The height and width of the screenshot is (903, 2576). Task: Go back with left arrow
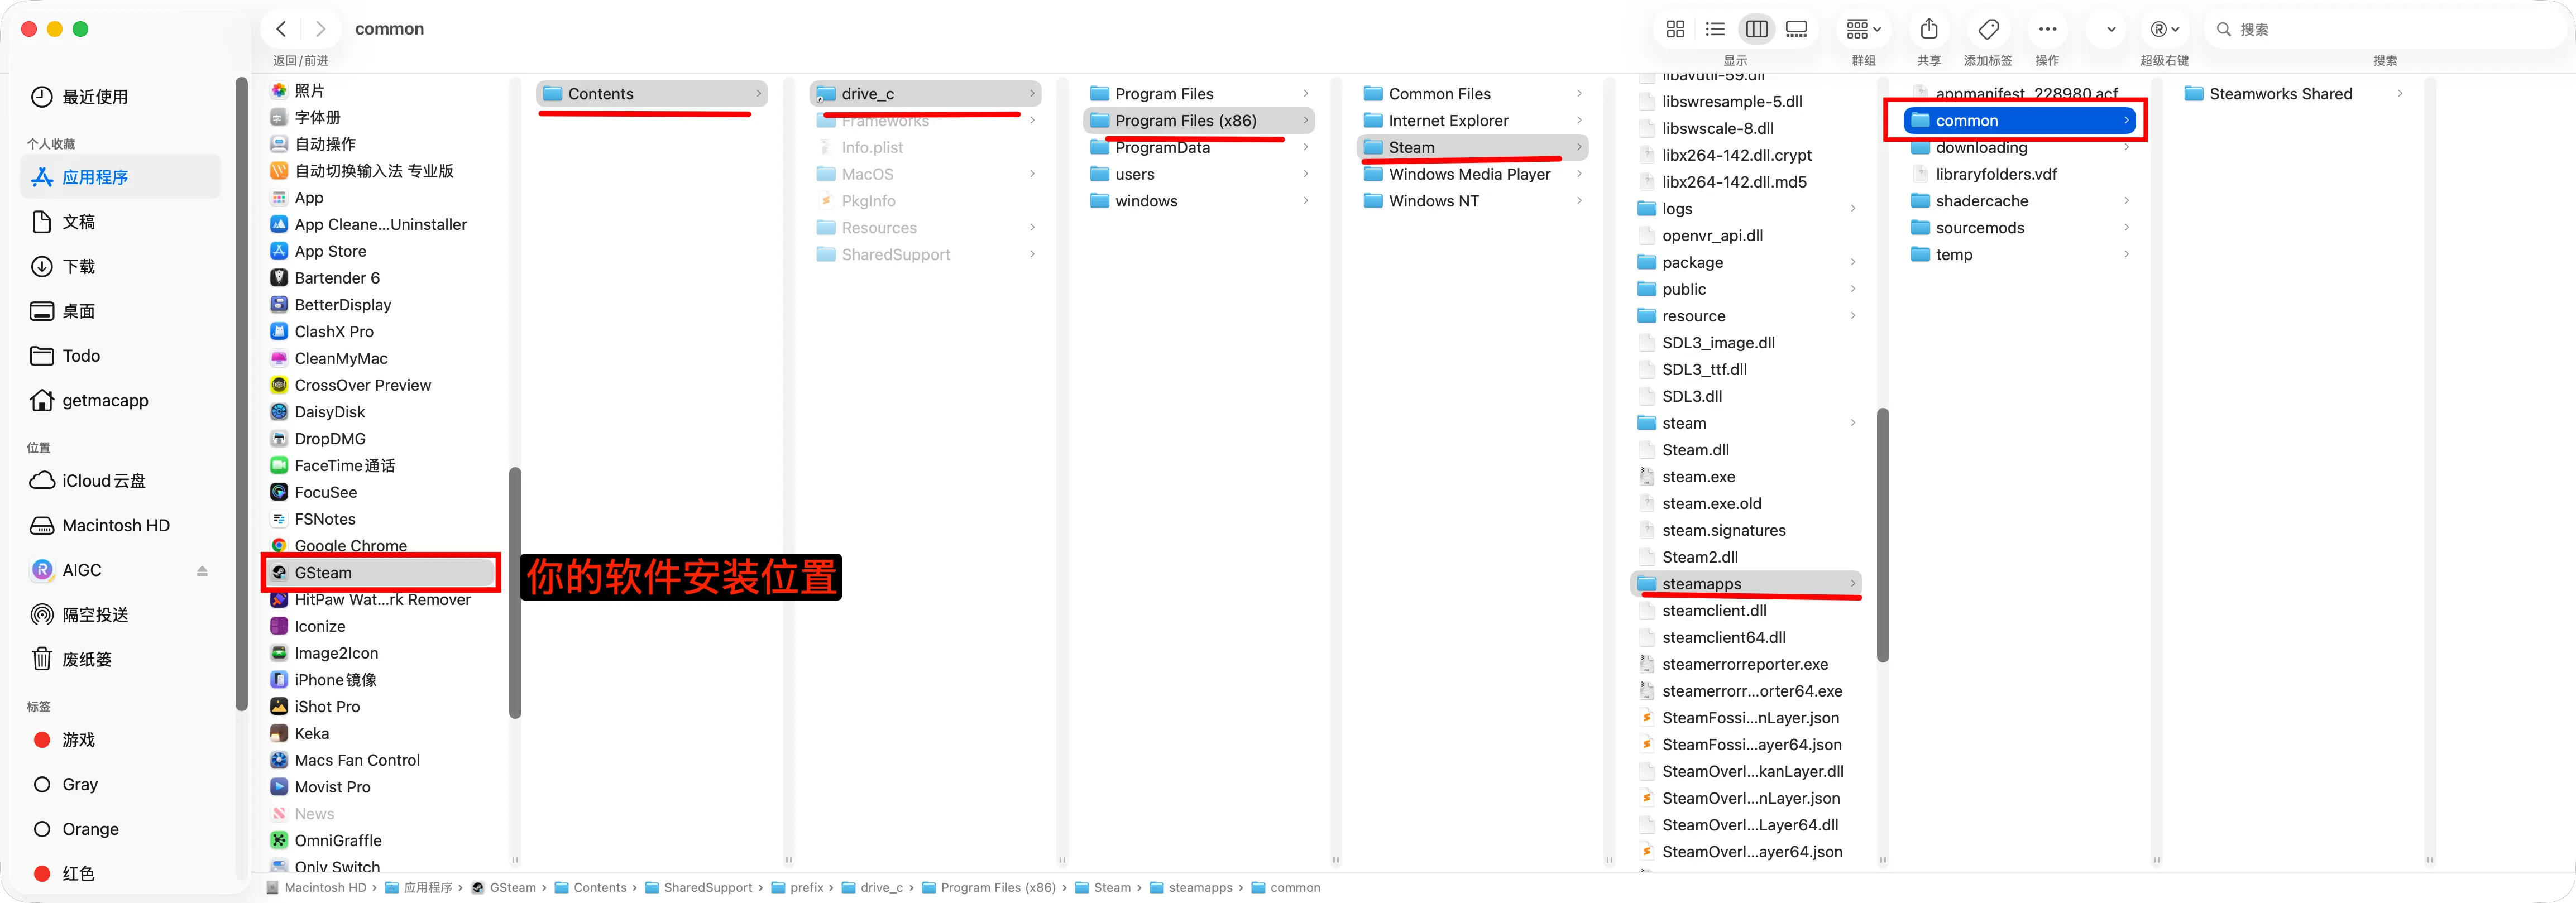pyautogui.click(x=282, y=29)
